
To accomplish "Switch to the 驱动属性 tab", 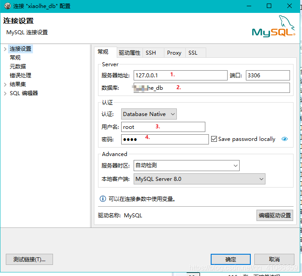I will click(x=130, y=52).
